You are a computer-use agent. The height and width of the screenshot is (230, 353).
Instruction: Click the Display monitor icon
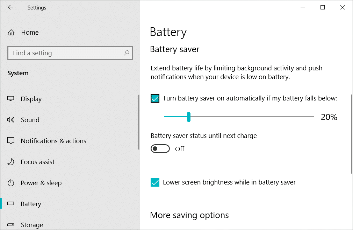tap(11, 99)
